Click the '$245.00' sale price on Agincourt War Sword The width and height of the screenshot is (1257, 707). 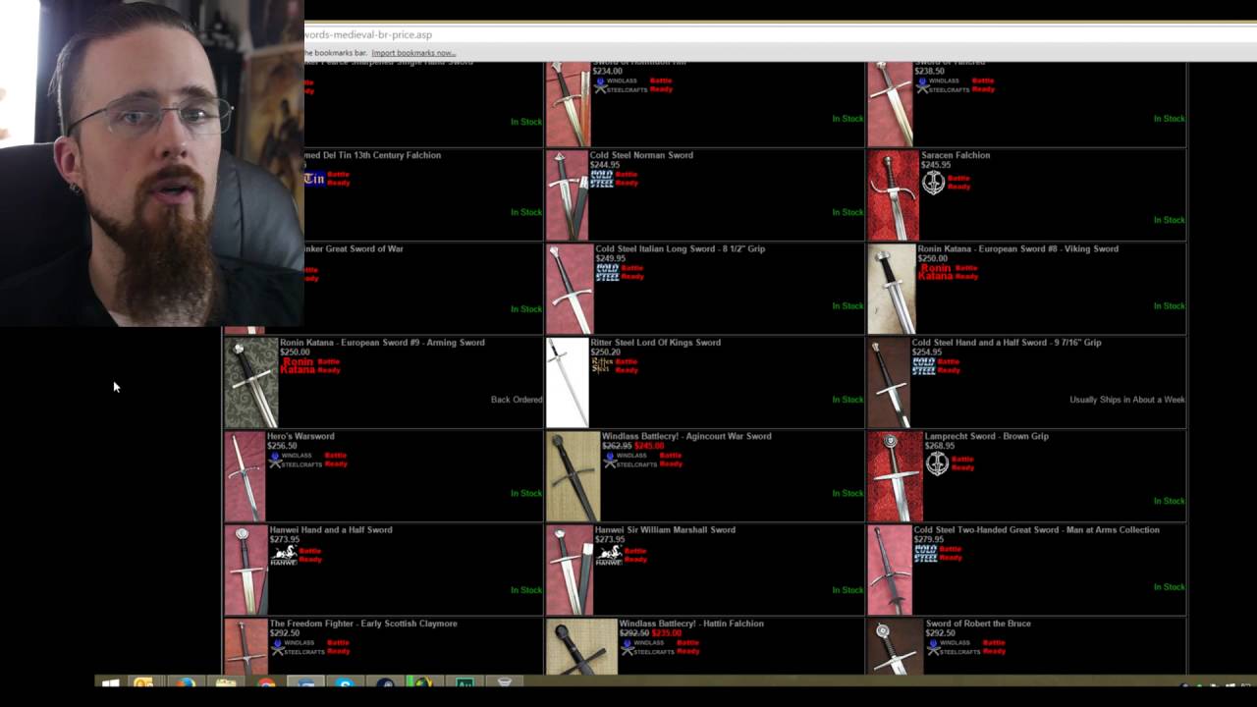[x=649, y=446]
